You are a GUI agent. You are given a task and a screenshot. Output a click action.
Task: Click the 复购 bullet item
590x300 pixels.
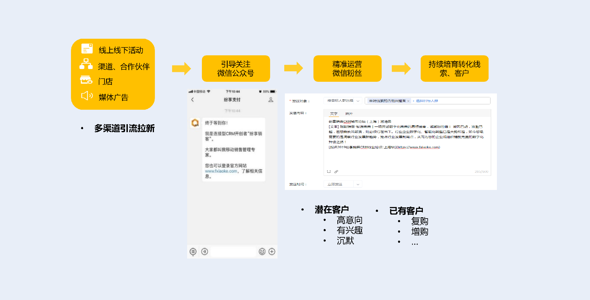tap(420, 221)
